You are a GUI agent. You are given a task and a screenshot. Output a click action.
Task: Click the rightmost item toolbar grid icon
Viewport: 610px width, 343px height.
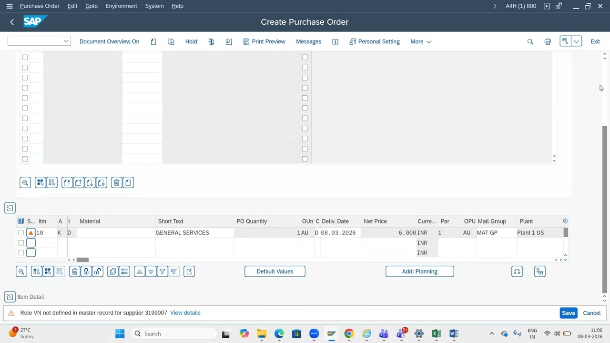[540, 272]
